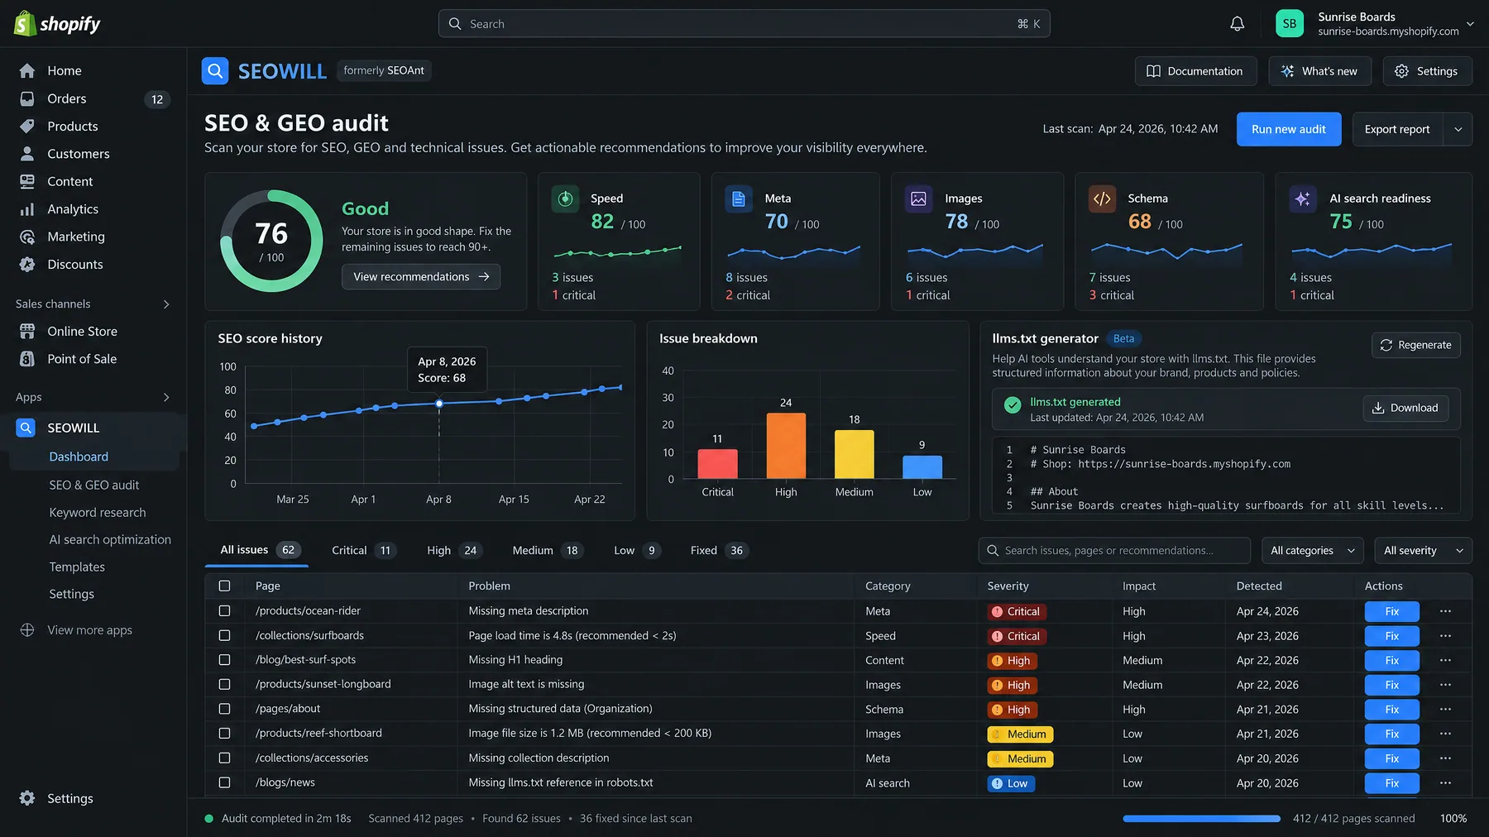Open the All categories dropdown
The height and width of the screenshot is (837, 1489).
coord(1312,551)
